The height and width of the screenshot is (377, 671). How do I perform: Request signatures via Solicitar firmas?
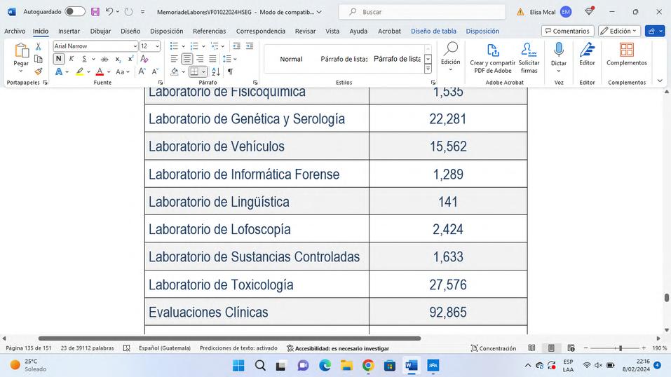pos(529,58)
